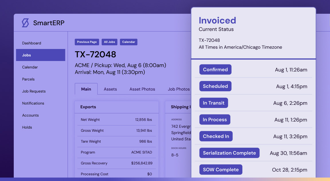The width and height of the screenshot is (330, 181).
Task: Open Job Requests sidebar item
Action: click(34, 91)
